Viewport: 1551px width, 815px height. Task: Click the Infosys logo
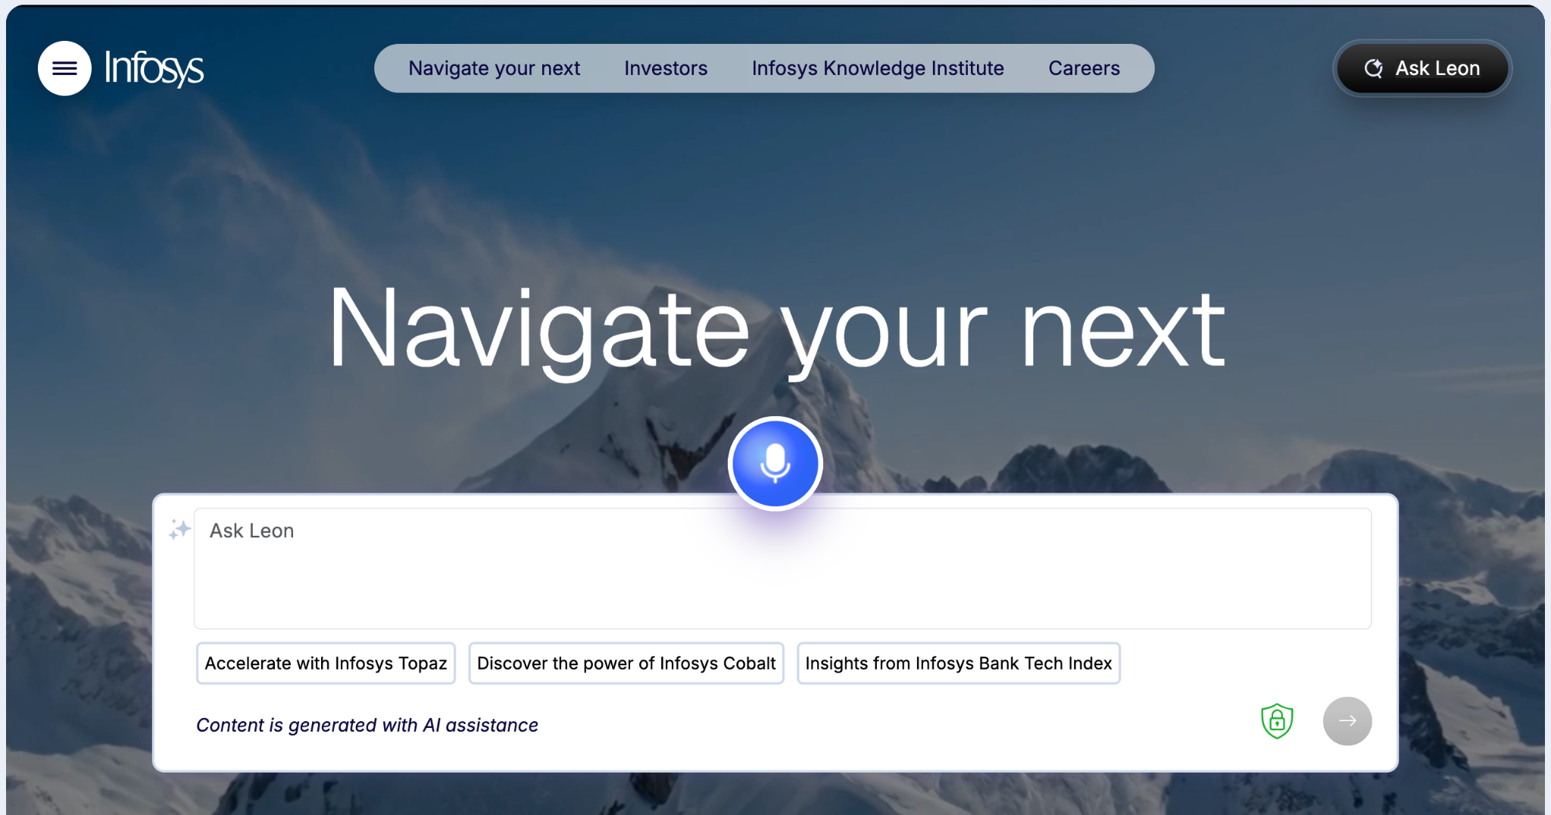tap(154, 68)
